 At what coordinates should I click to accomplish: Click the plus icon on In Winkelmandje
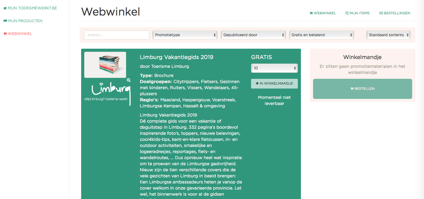point(257,83)
